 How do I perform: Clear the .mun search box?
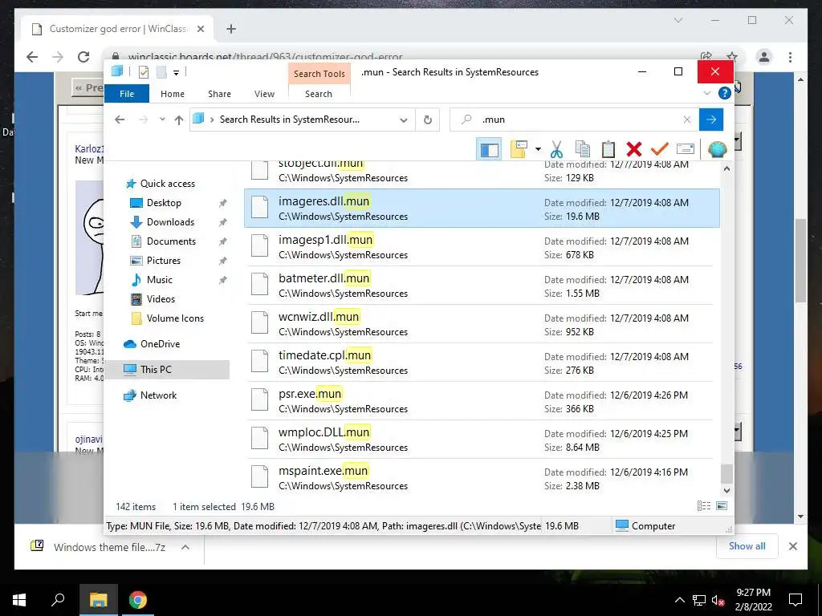pos(687,120)
